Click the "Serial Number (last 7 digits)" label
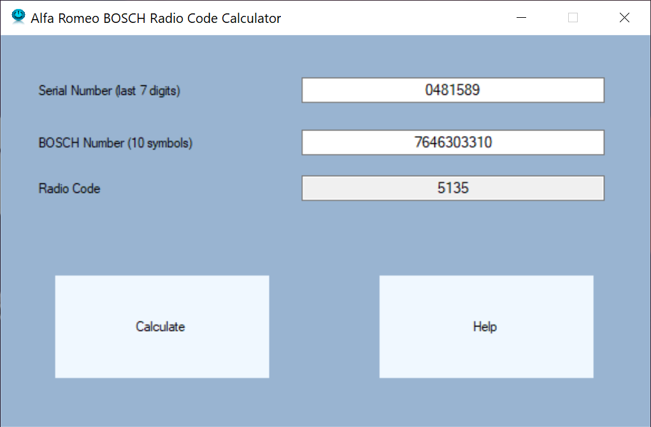This screenshot has width=651, height=427. click(109, 90)
